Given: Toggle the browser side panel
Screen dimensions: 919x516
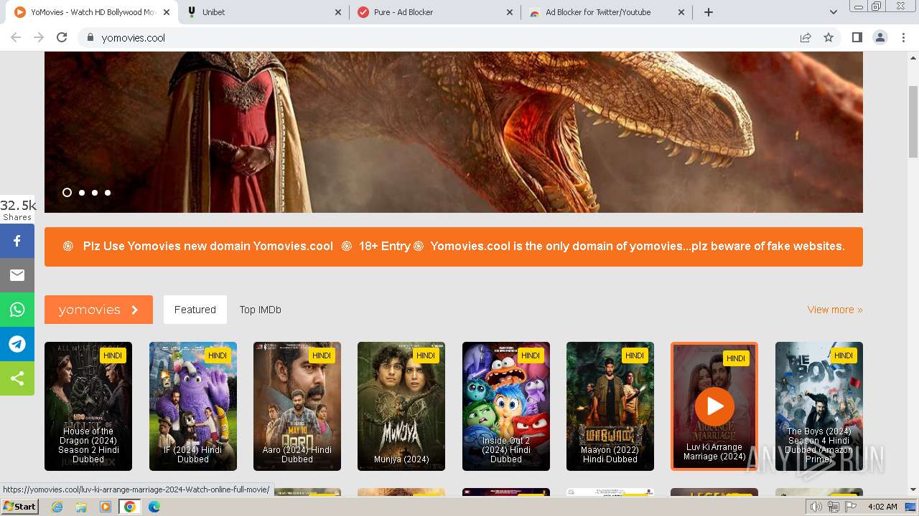Looking at the screenshot, I should tap(857, 37).
